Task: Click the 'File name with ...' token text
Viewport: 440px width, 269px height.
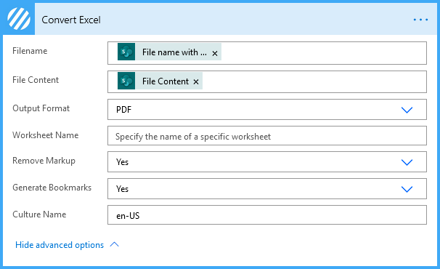Action: [174, 52]
